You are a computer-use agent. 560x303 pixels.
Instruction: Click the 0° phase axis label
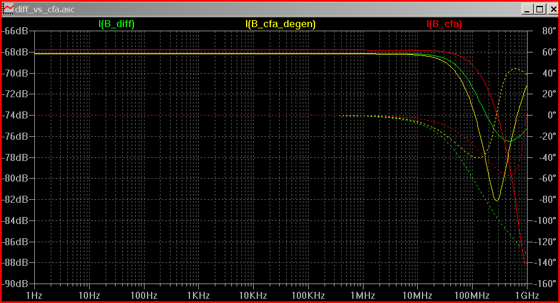click(551, 116)
